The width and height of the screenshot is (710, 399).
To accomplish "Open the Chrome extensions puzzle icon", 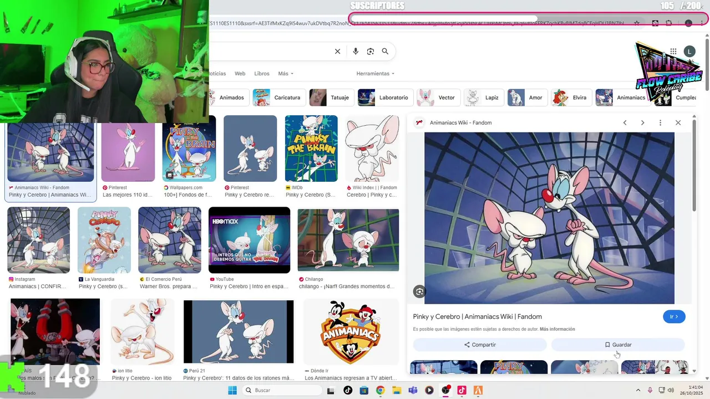I will coord(668,23).
